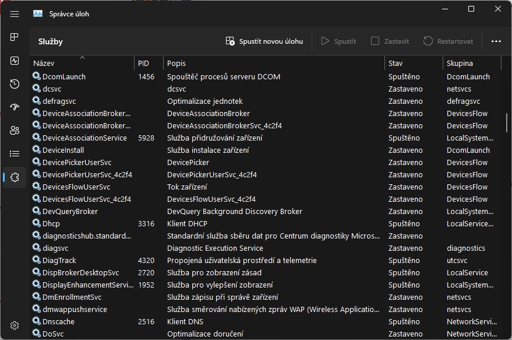Open Task Manager settings gear
The width and height of the screenshot is (512, 340).
coord(15,325)
